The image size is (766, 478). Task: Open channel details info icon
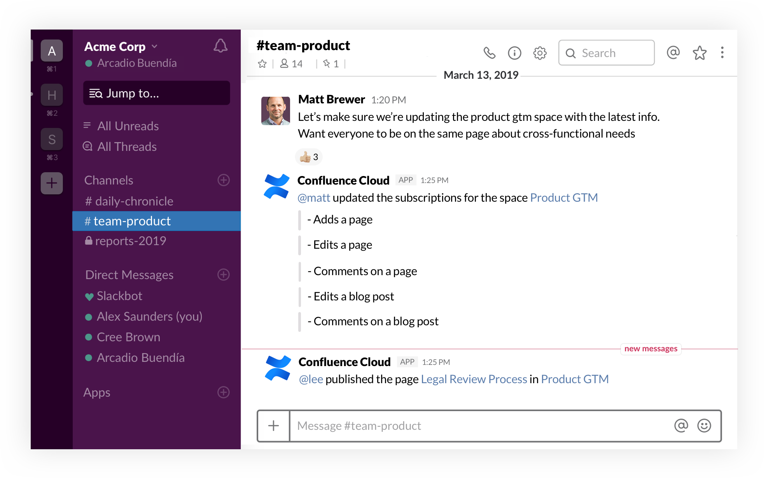tap(514, 53)
